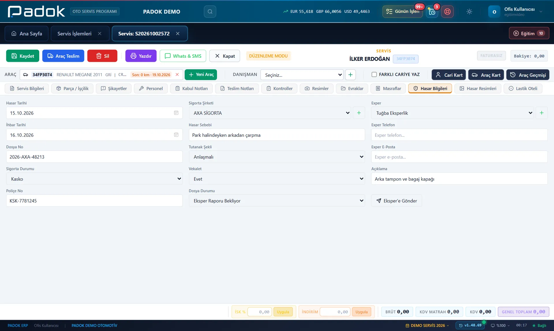Open the alarm calendar icon with badge 3
Image resolution: width=554 pixels, height=331 pixels.
(432, 12)
